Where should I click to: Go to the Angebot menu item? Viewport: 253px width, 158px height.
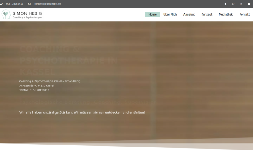(189, 14)
